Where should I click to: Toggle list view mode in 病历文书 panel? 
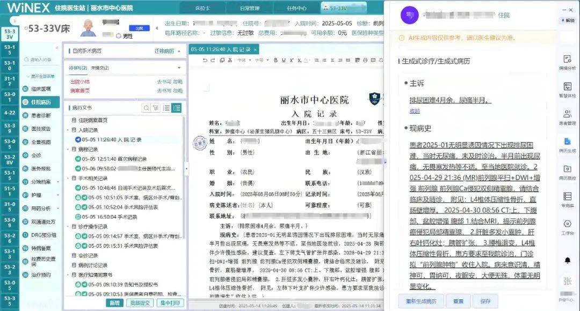pyautogui.click(x=166, y=108)
